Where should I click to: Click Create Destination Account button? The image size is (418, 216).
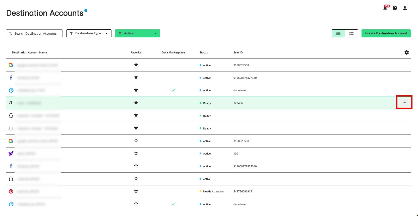tap(386, 33)
